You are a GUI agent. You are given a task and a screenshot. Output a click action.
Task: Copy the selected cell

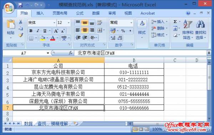click(x=21, y=28)
